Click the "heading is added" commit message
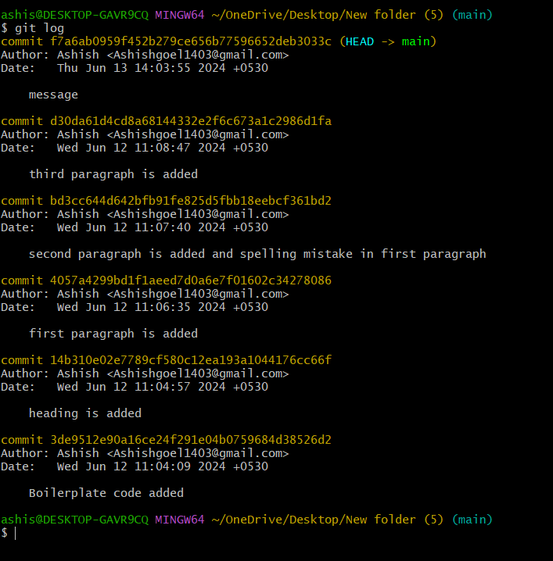 85,413
